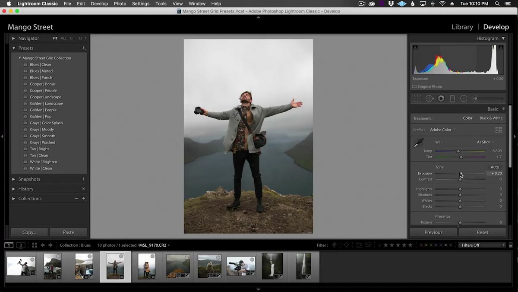Open the Creative Cloud menu bar icon
This screenshot has width=518, height=292.
point(372,3)
